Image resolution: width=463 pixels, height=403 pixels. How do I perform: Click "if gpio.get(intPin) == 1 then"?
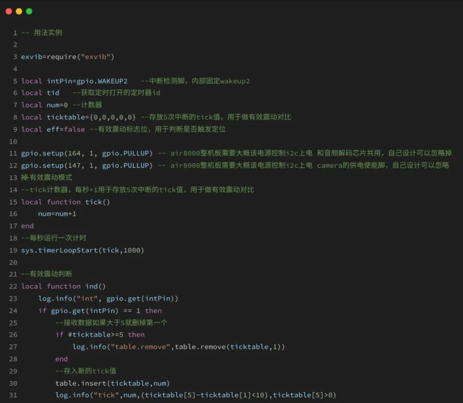(x=100, y=311)
